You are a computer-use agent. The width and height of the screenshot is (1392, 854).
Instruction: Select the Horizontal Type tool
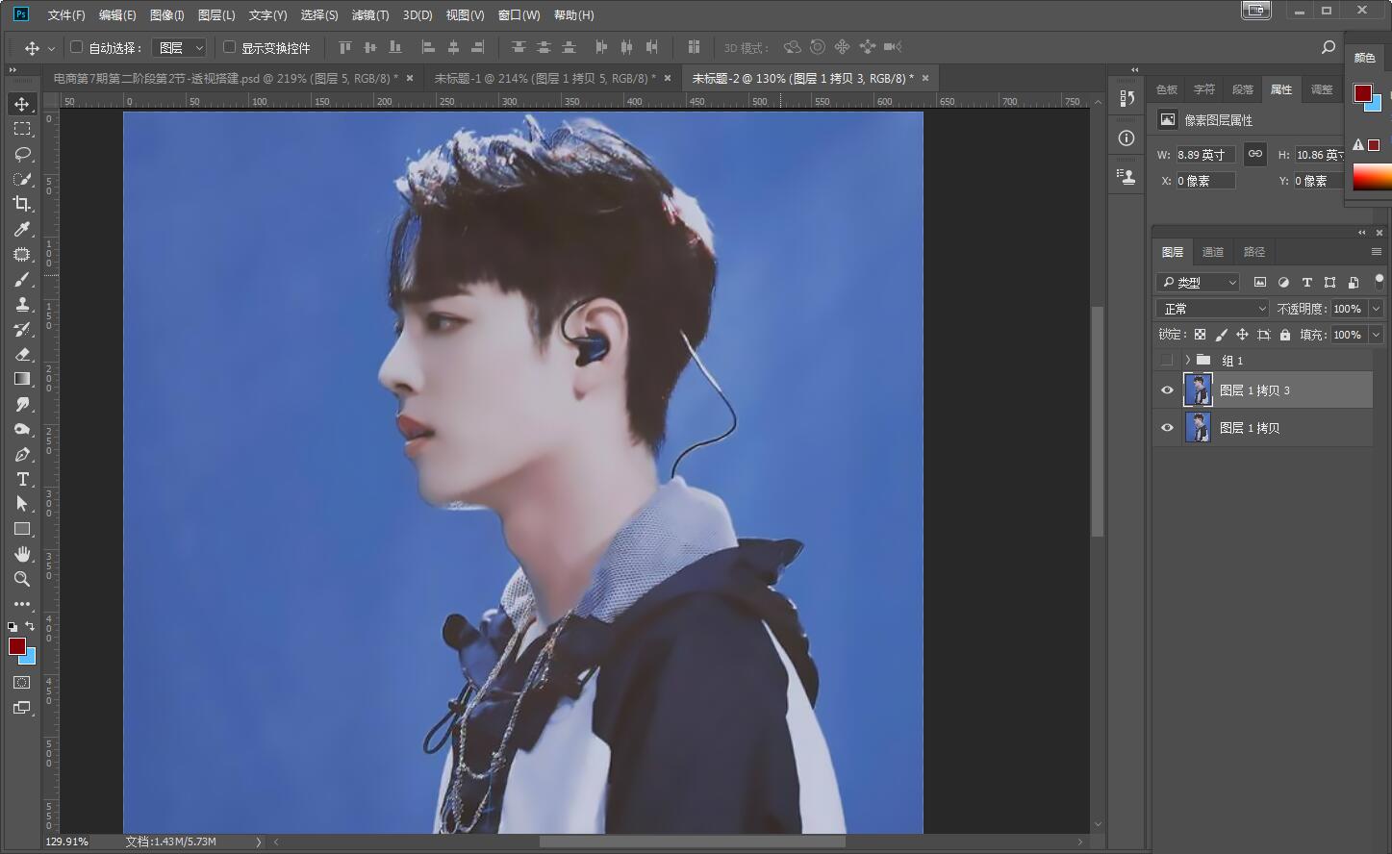click(x=22, y=479)
